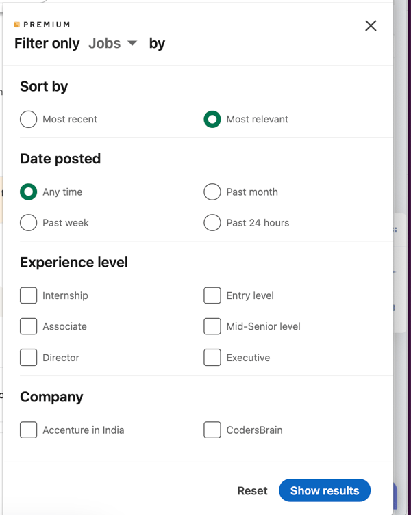This screenshot has height=515, width=411.
Task: Open the Jobs filter type dropdown
Action: pyautogui.click(x=112, y=44)
